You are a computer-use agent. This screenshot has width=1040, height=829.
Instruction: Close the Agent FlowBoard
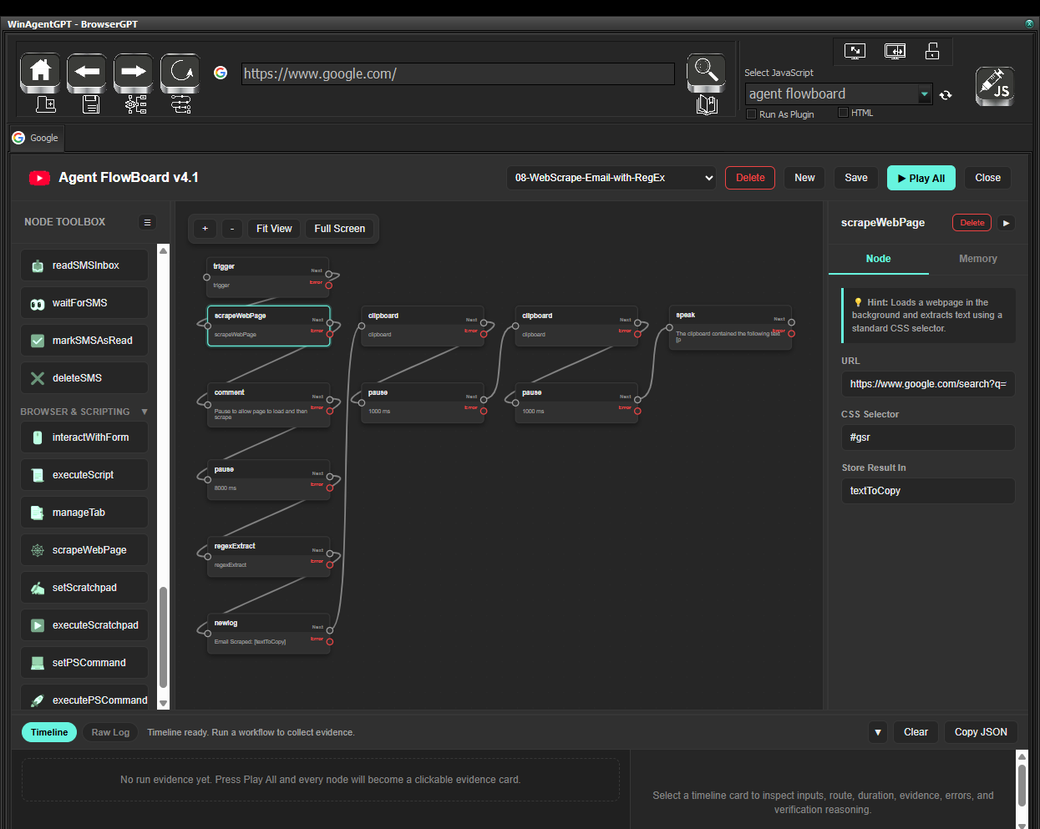point(987,178)
